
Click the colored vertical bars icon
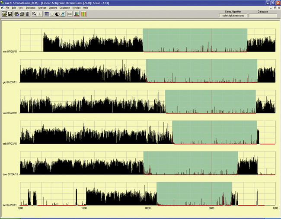tap(83, 14)
